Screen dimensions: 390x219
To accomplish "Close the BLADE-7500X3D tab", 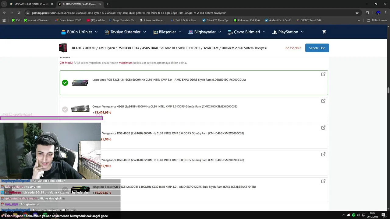I will (x=100, y=4).
